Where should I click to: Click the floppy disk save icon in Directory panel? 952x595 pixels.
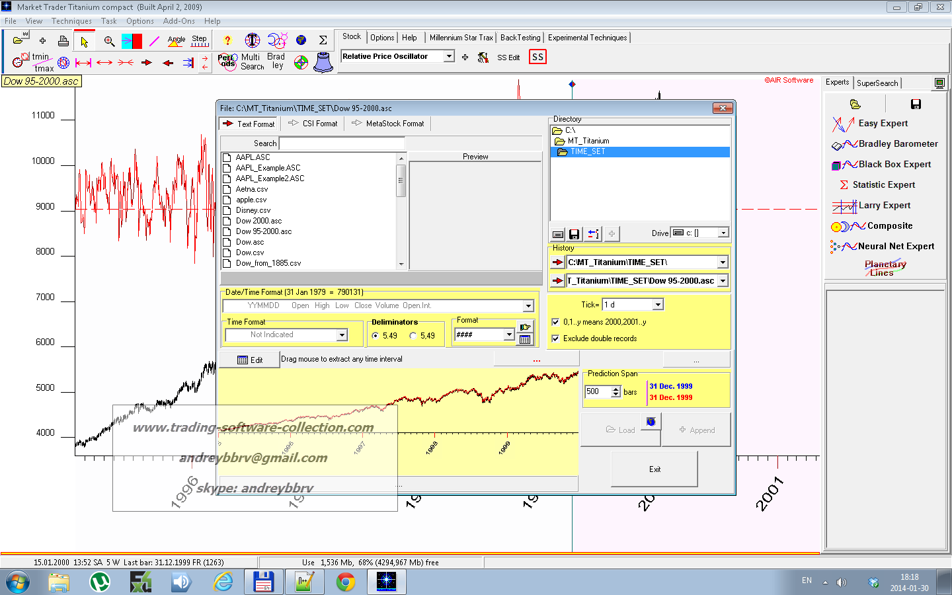pyautogui.click(x=574, y=234)
